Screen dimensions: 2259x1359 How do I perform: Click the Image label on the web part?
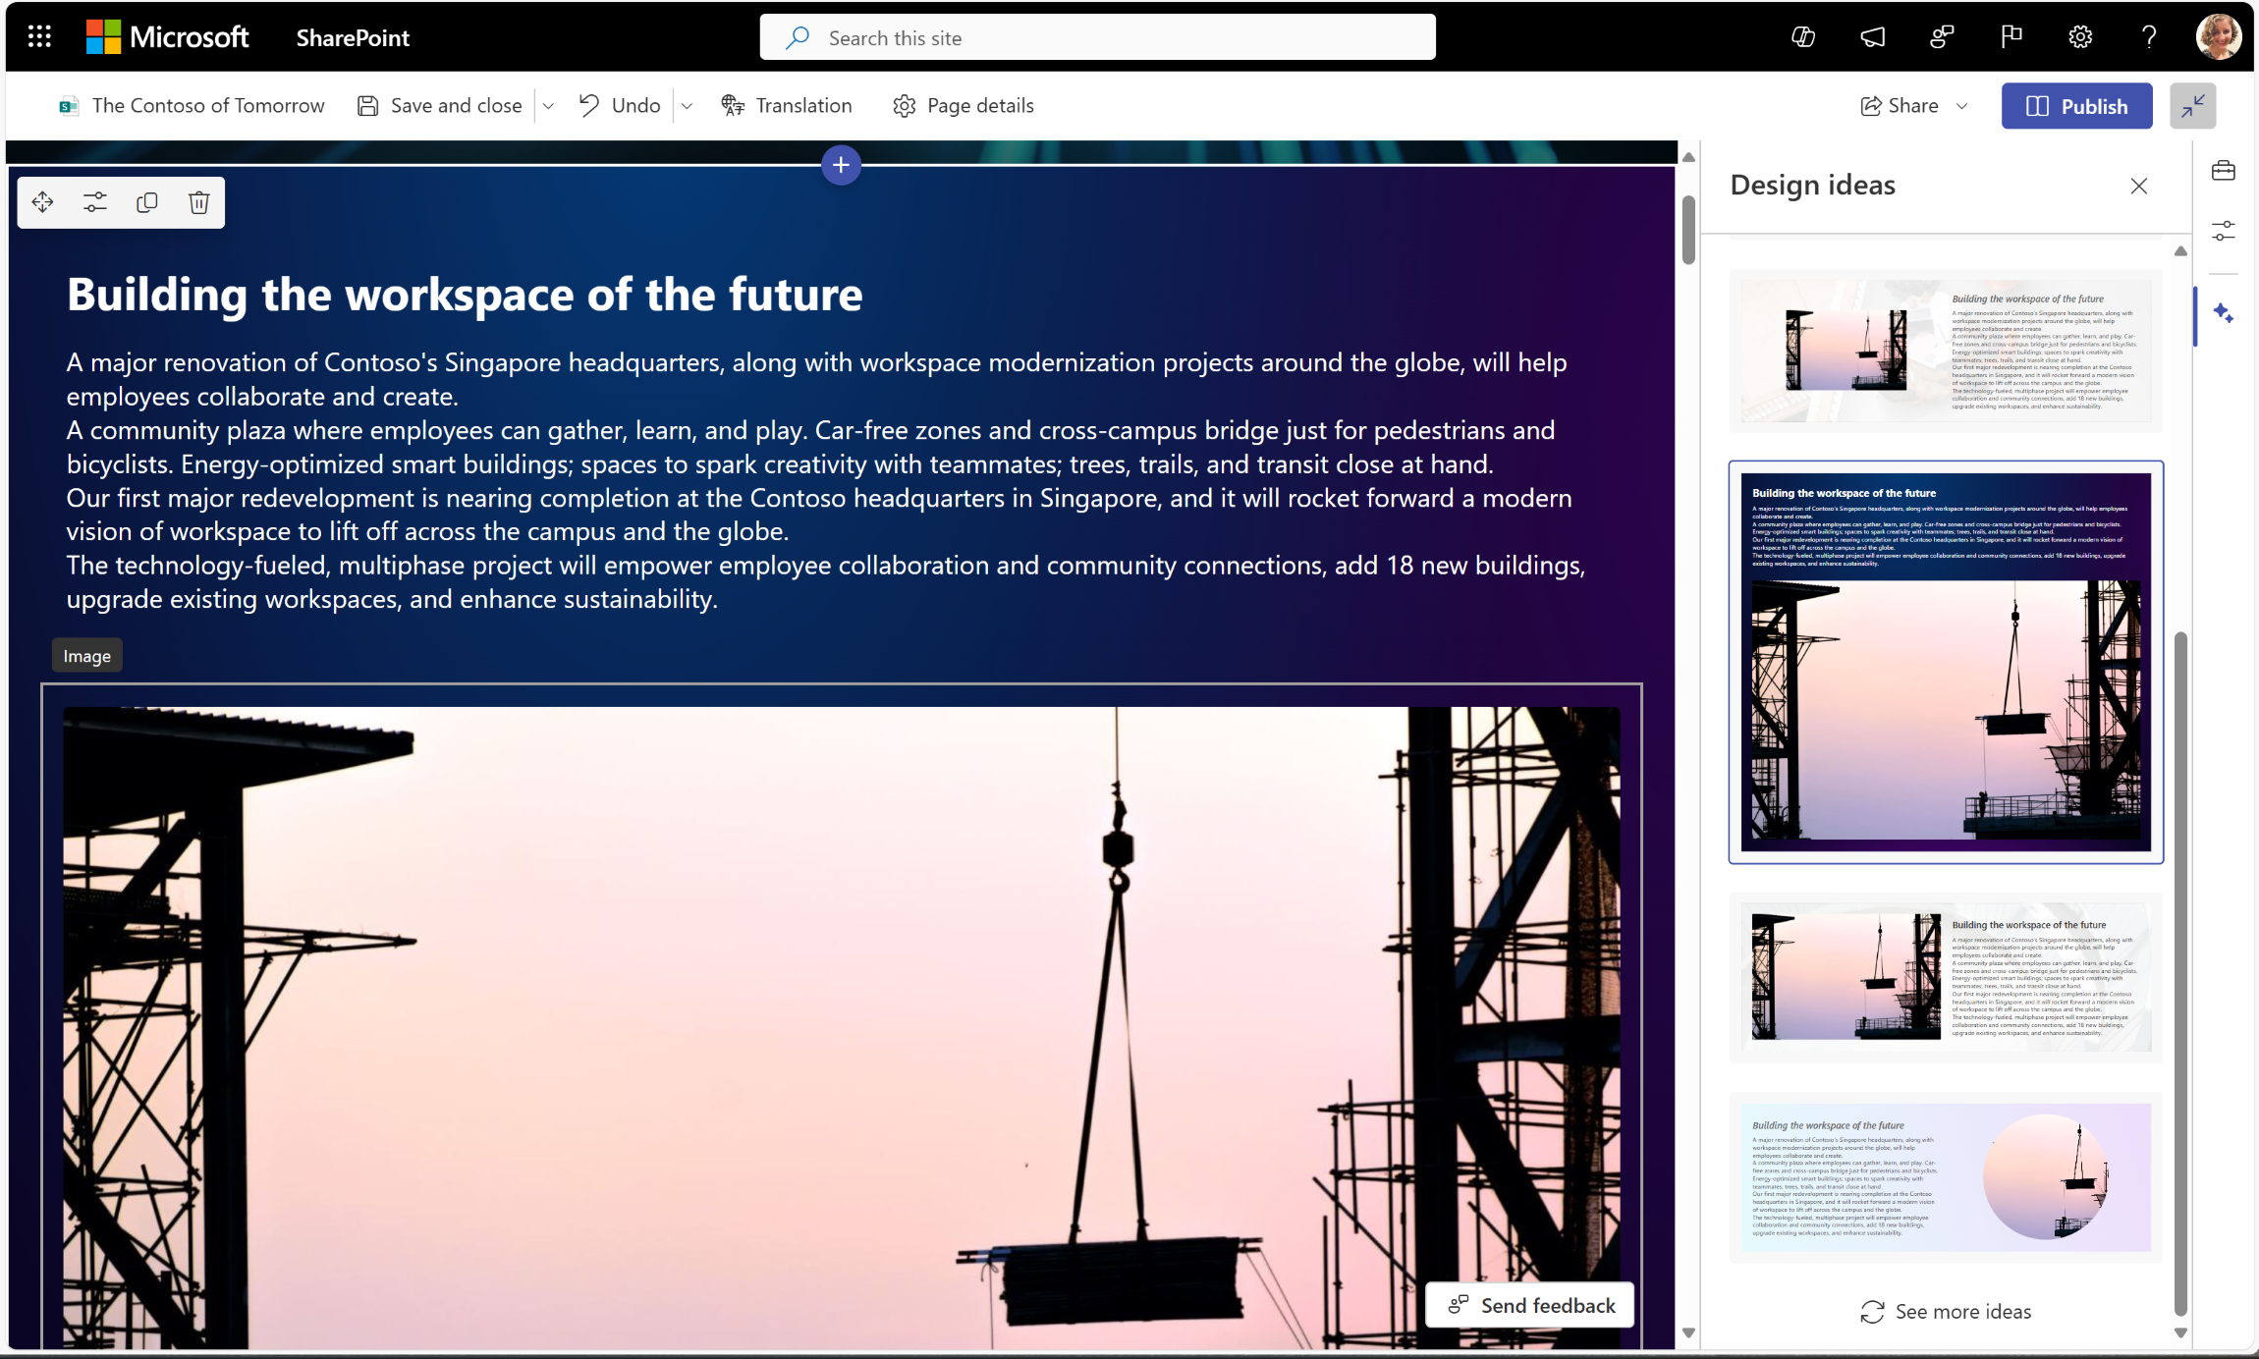pyautogui.click(x=85, y=655)
